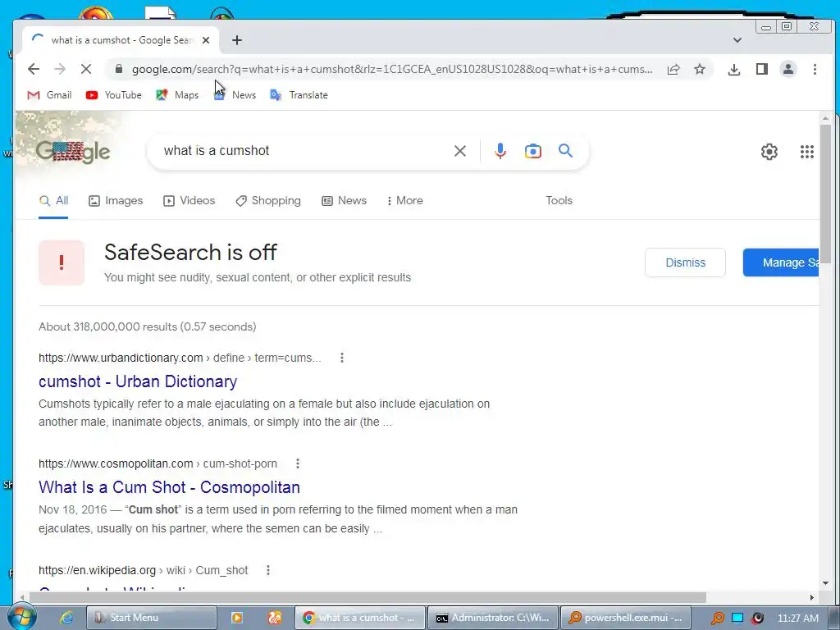Viewport: 840px width, 630px height.
Task: Switch to the Images results tab
Action: (x=116, y=200)
